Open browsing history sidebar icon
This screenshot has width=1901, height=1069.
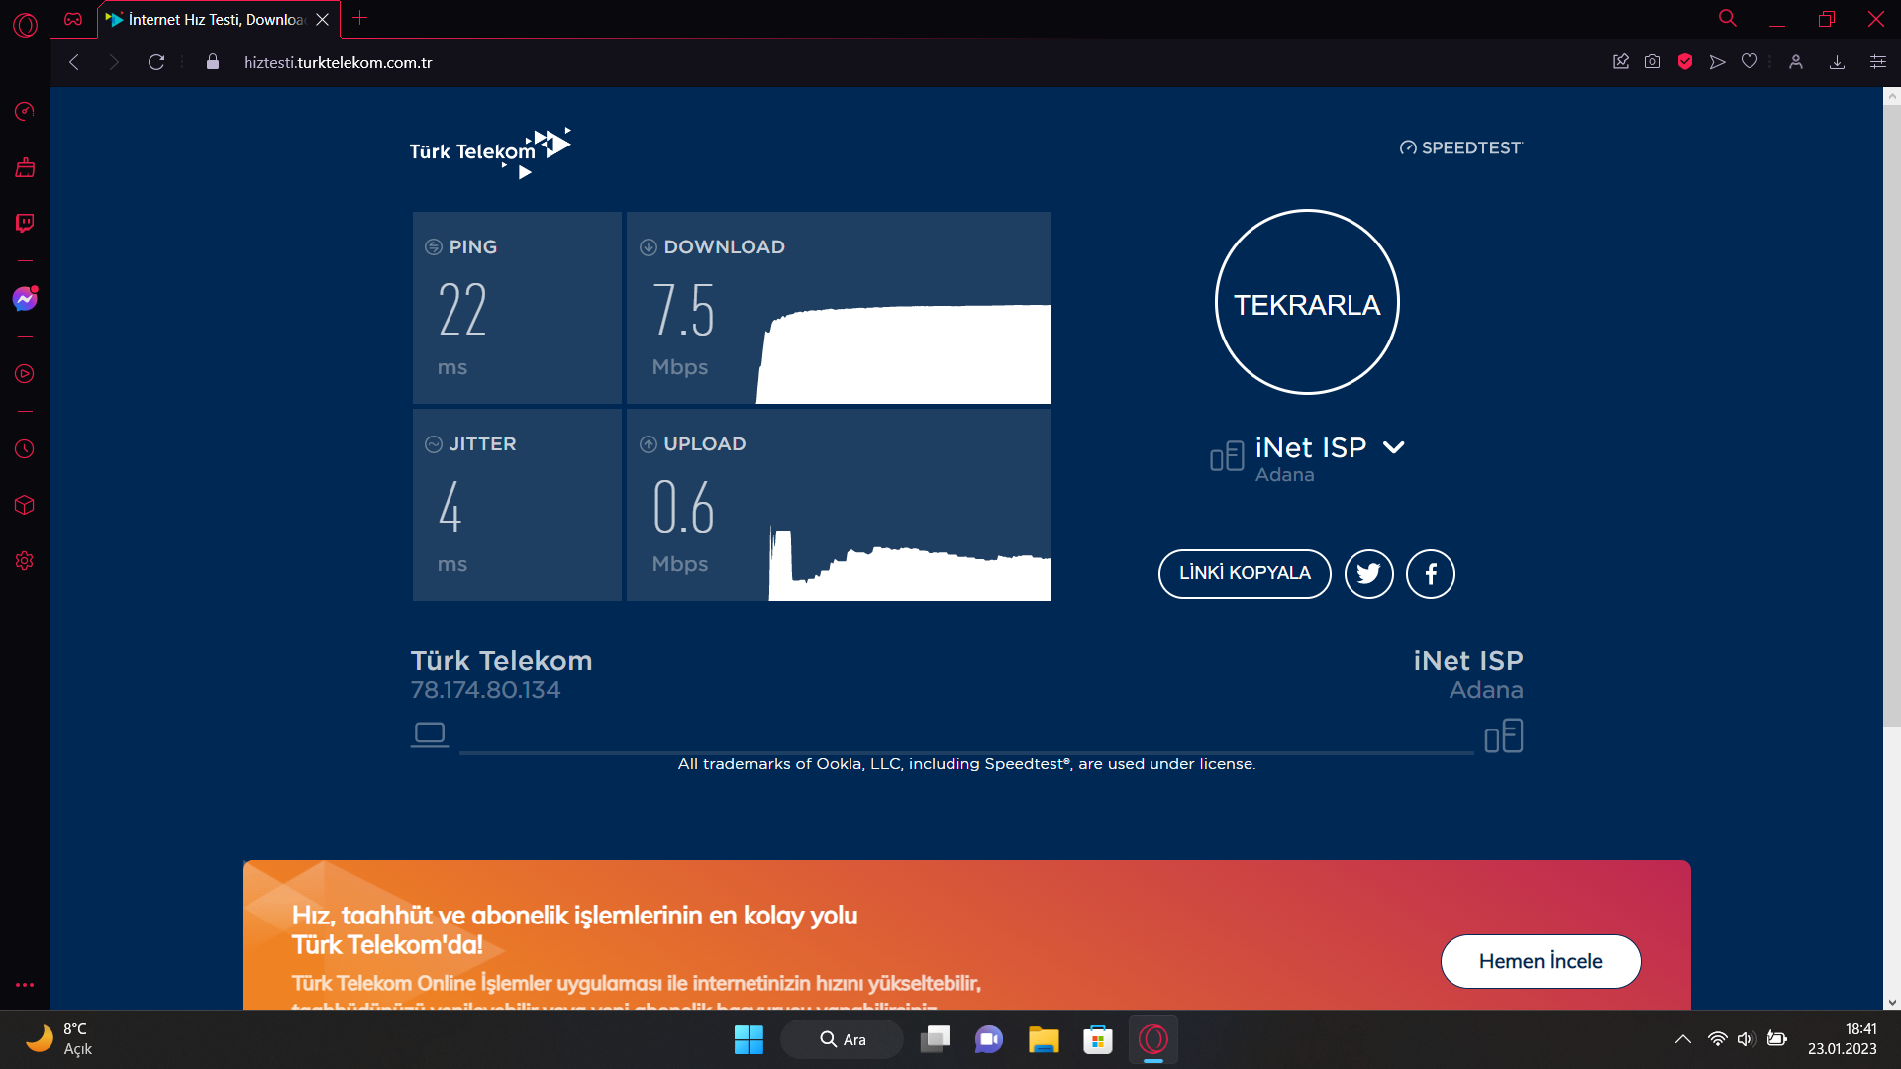pyautogui.click(x=25, y=449)
